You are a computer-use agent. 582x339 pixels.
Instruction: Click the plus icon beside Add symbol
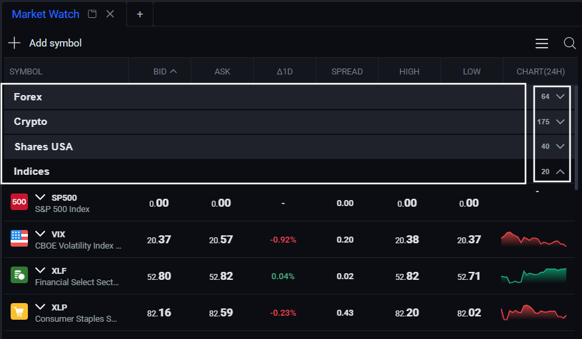click(x=14, y=43)
